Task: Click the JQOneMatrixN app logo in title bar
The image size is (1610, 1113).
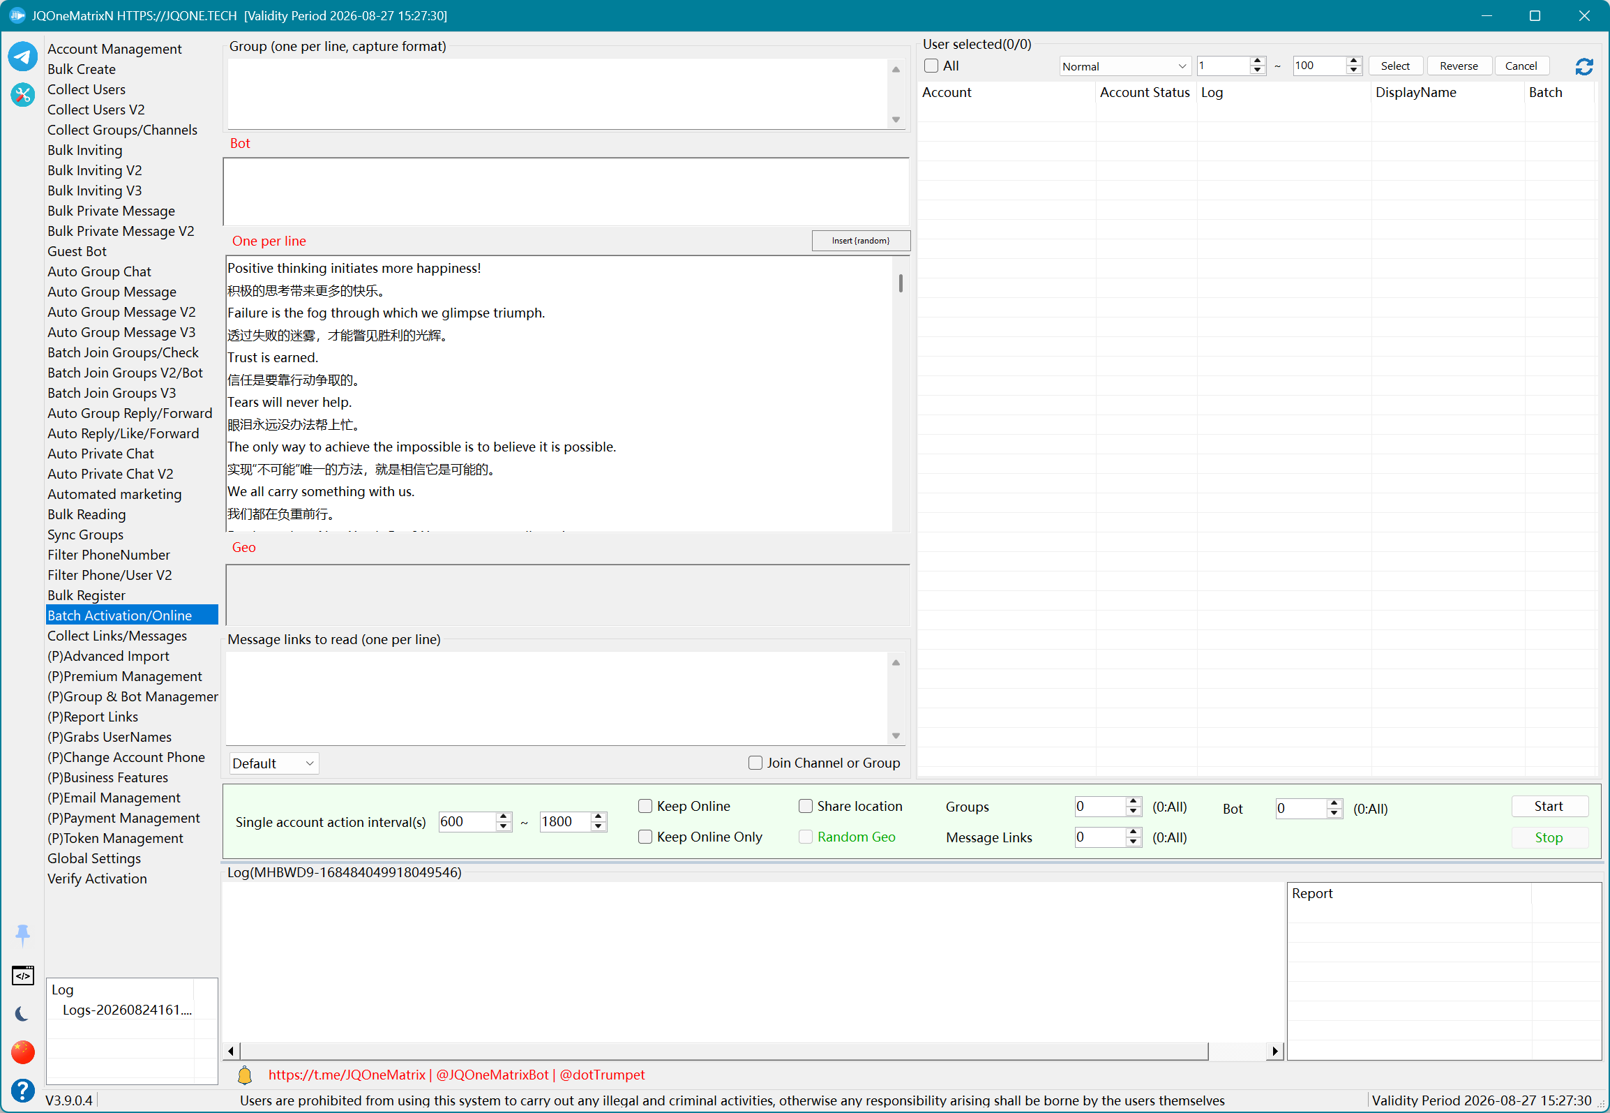Action: point(17,15)
